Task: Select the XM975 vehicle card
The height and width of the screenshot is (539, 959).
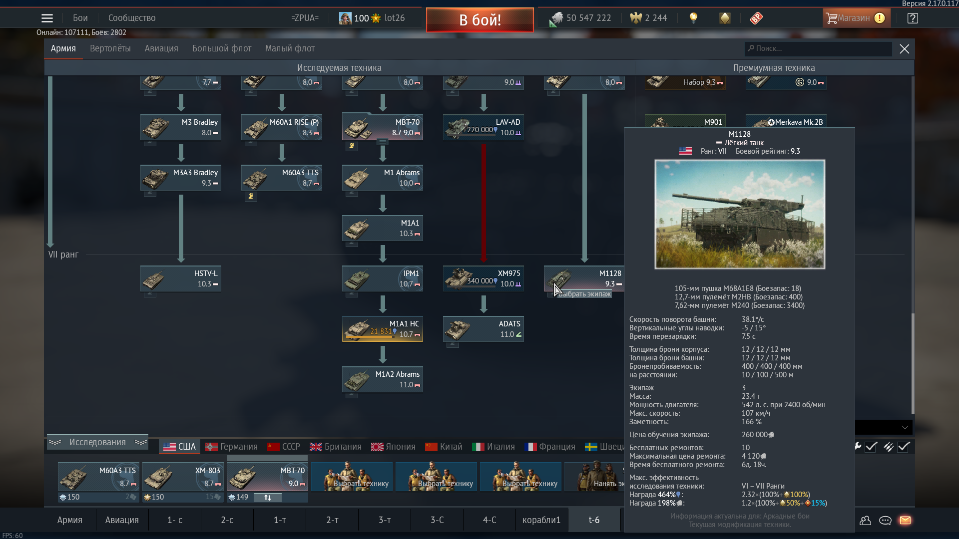Action: tap(483, 278)
